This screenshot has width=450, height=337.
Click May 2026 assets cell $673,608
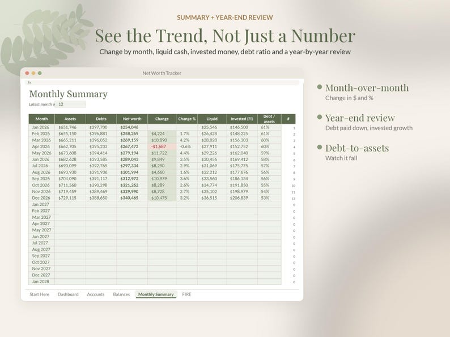coord(70,153)
